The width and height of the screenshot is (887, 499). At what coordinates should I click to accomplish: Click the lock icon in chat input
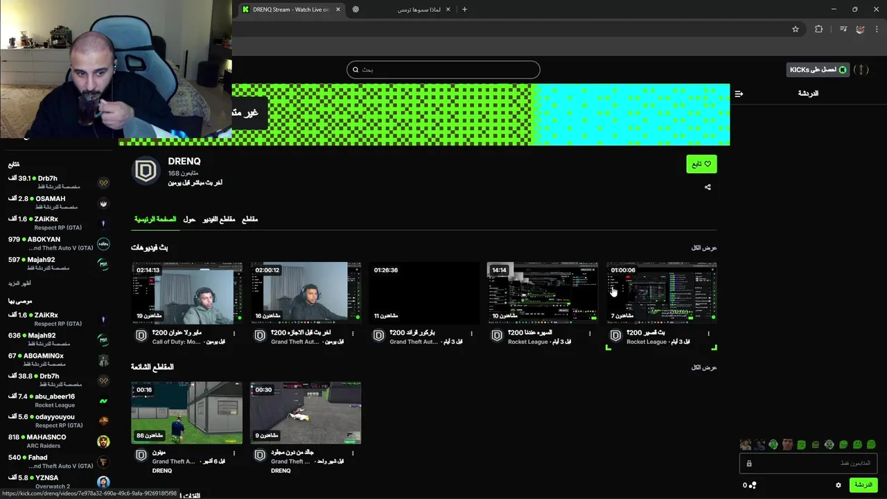(749, 464)
